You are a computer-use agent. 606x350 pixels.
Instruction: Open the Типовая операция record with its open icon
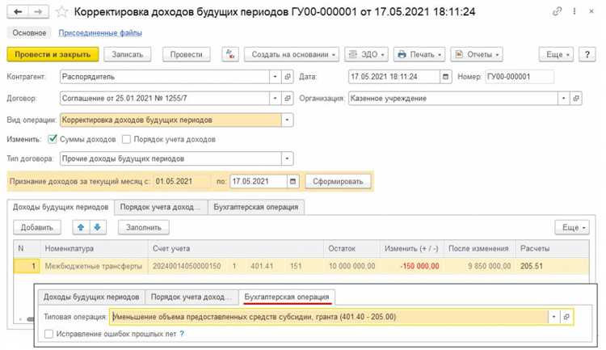pyautogui.click(x=566, y=317)
